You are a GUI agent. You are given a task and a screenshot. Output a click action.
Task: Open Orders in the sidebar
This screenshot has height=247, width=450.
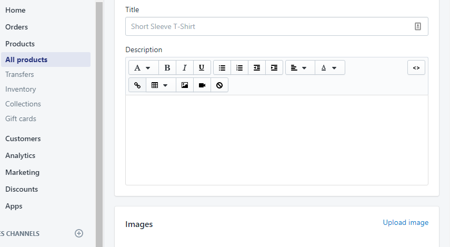click(17, 27)
